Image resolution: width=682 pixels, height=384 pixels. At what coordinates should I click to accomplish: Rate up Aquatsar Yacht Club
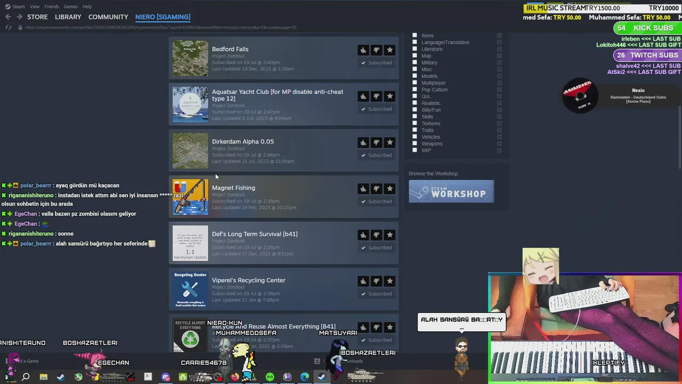[363, 97]
